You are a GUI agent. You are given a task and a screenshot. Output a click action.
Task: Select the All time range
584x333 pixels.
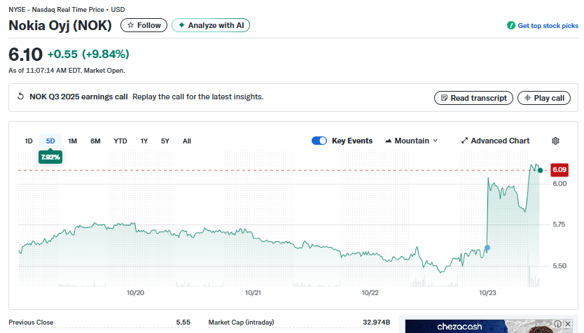click(x=187, y=141)
